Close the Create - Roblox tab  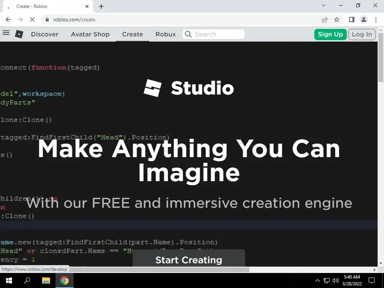pyautogui.click(x=87, y=6)
